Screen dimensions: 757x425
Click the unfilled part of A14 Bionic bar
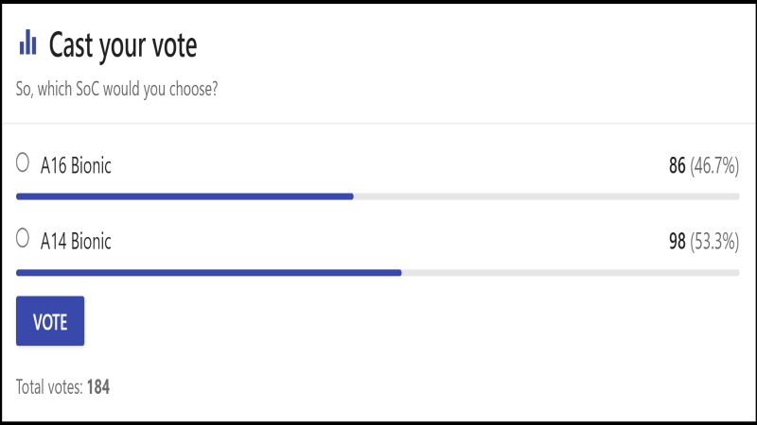(x=570, y=272)
